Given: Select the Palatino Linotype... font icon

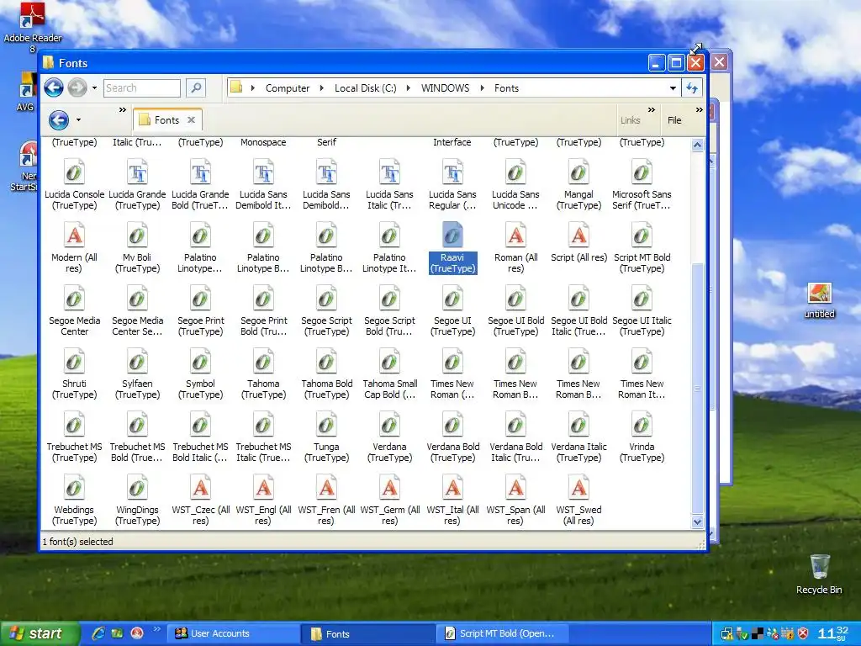Looking at the screenshot, I should click(200, 236).
